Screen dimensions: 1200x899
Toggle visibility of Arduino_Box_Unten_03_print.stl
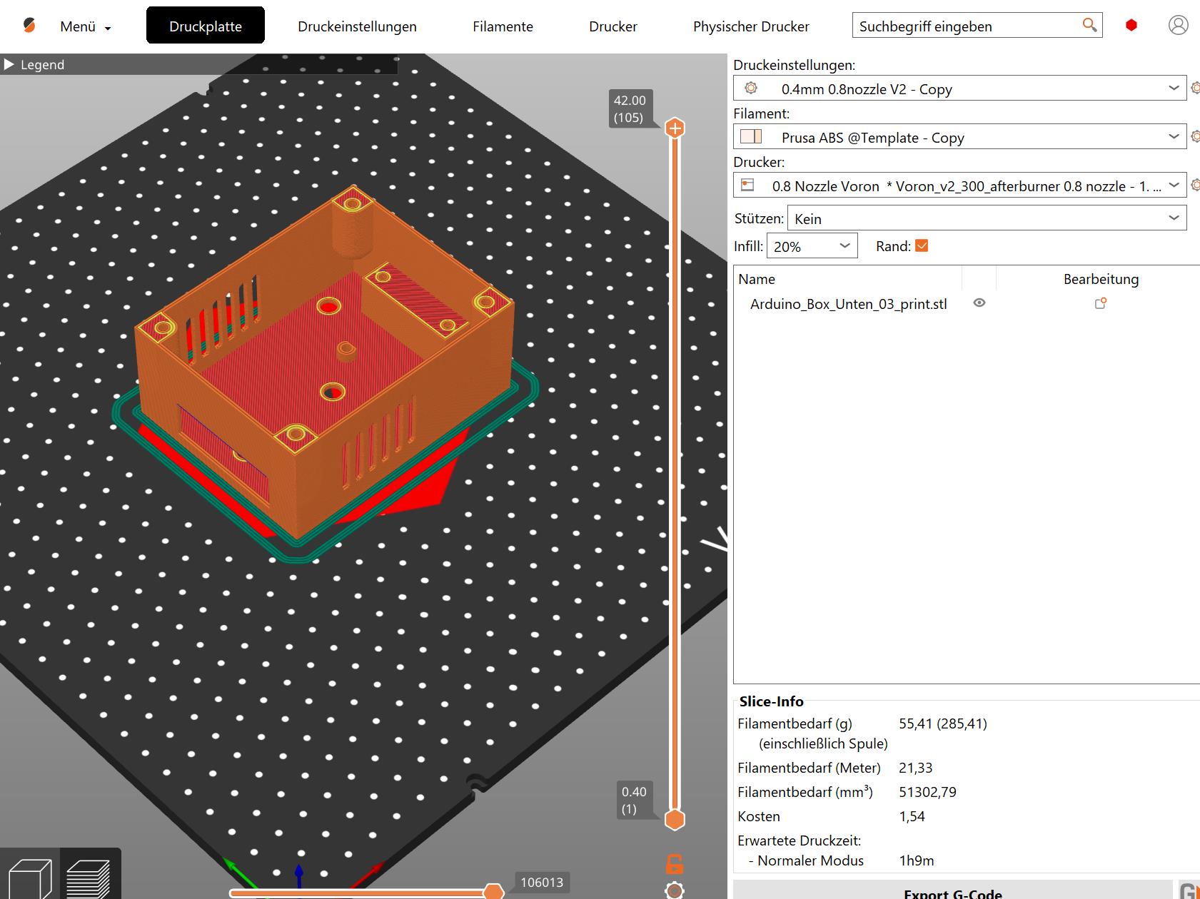coord(979,303)
